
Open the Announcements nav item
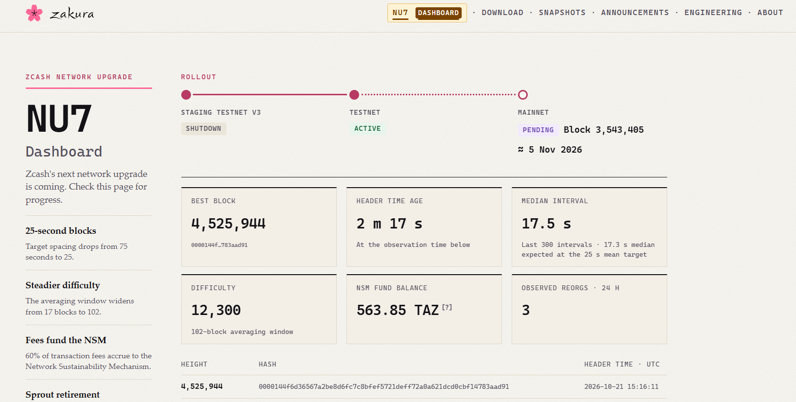coord(635,13)
